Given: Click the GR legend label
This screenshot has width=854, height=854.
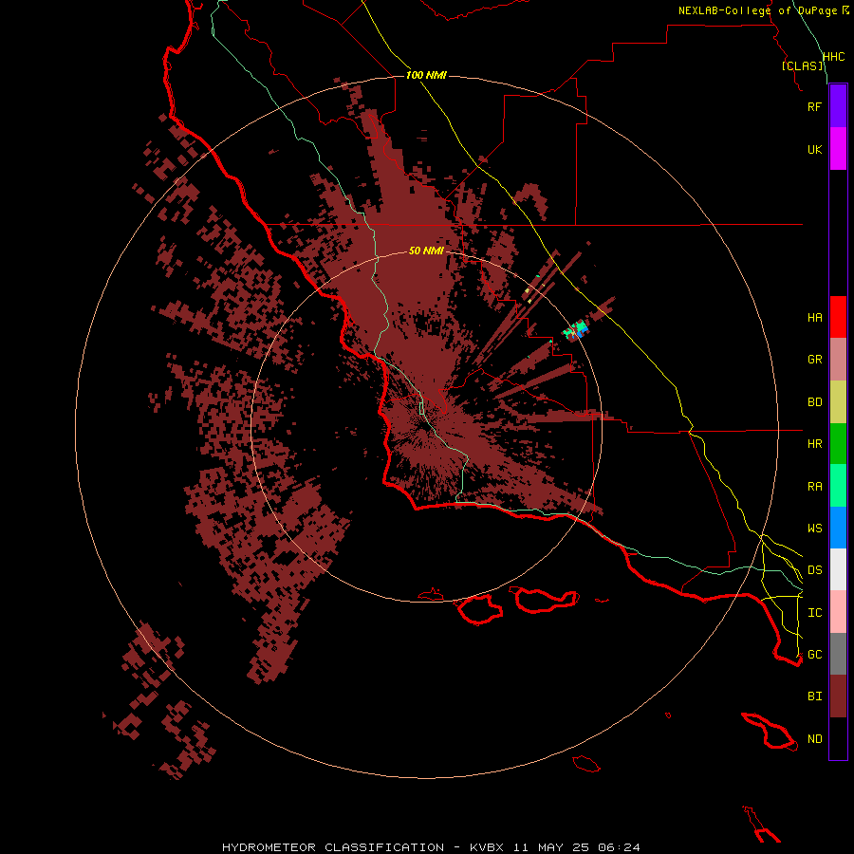Looking at the screenshot, I should [x=814, y=360].
